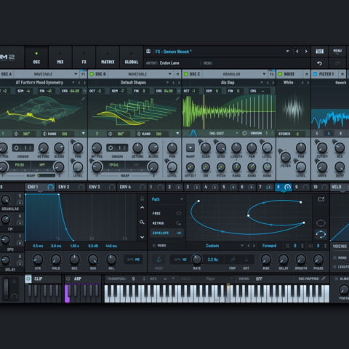Open the MENU button
This screenshot has width=349, height=349.
click(337, 51)
